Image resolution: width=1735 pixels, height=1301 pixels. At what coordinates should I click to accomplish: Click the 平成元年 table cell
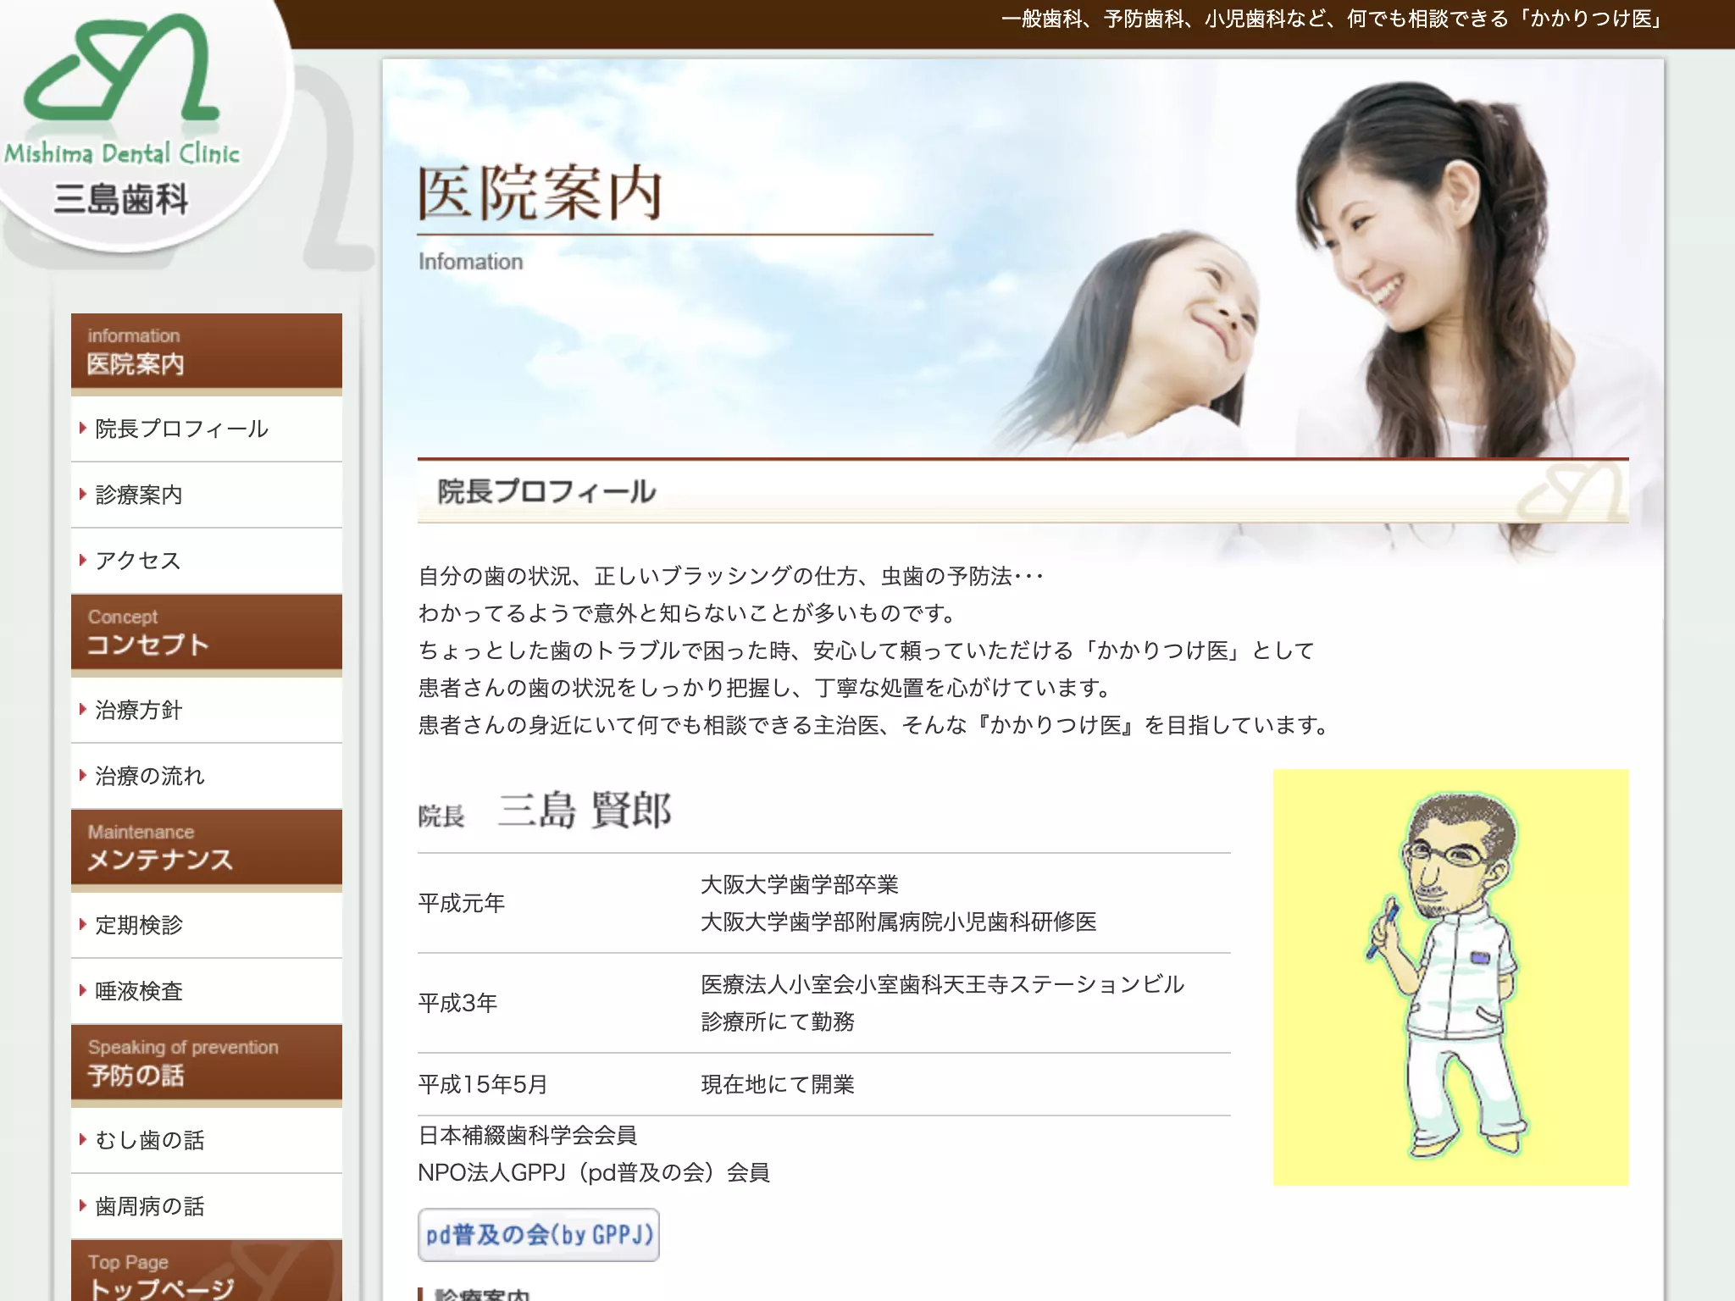pyautogui.click(x=461, y=903)
